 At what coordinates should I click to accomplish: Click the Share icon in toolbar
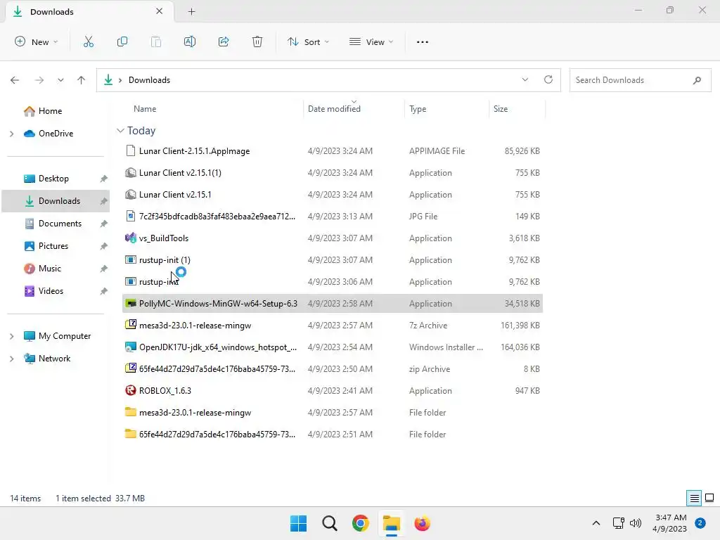[224, 41]
